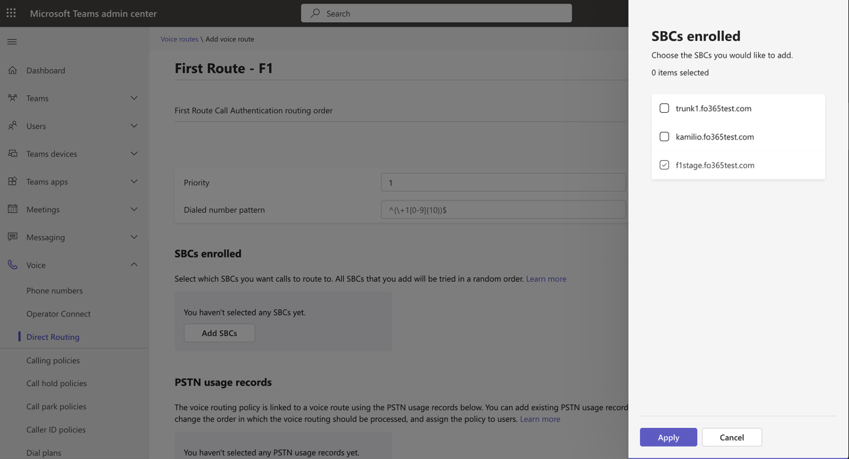Click Microsoft Teams admin center title
Screen dimensions: 849x459
point(93,13)
